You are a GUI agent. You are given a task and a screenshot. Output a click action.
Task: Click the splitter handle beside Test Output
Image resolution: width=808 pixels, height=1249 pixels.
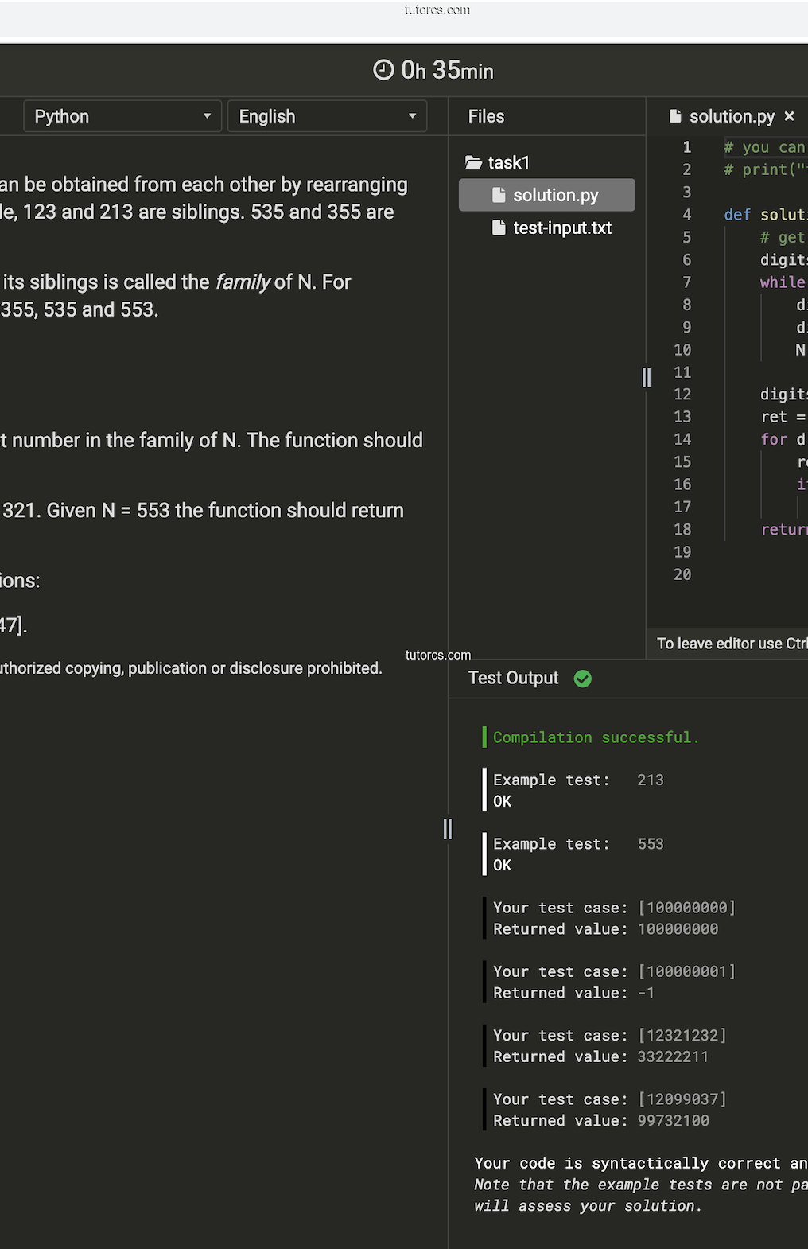coord(448,829)
